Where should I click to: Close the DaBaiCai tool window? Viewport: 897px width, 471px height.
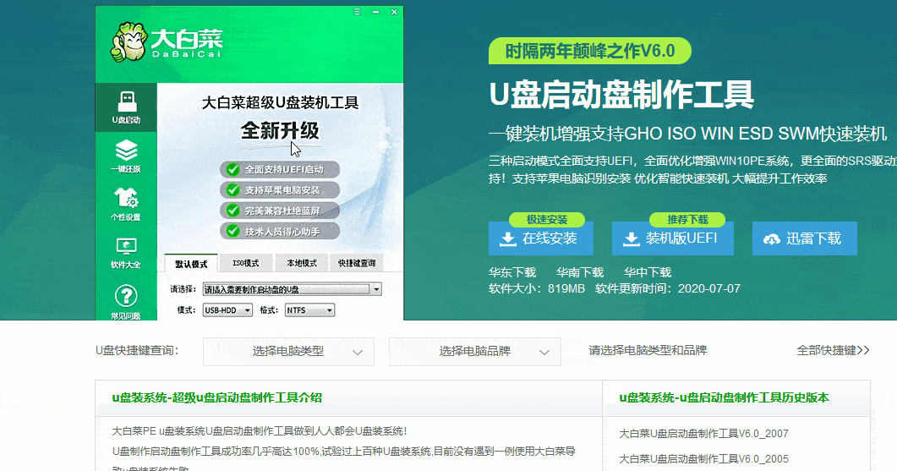coord(394,12)
